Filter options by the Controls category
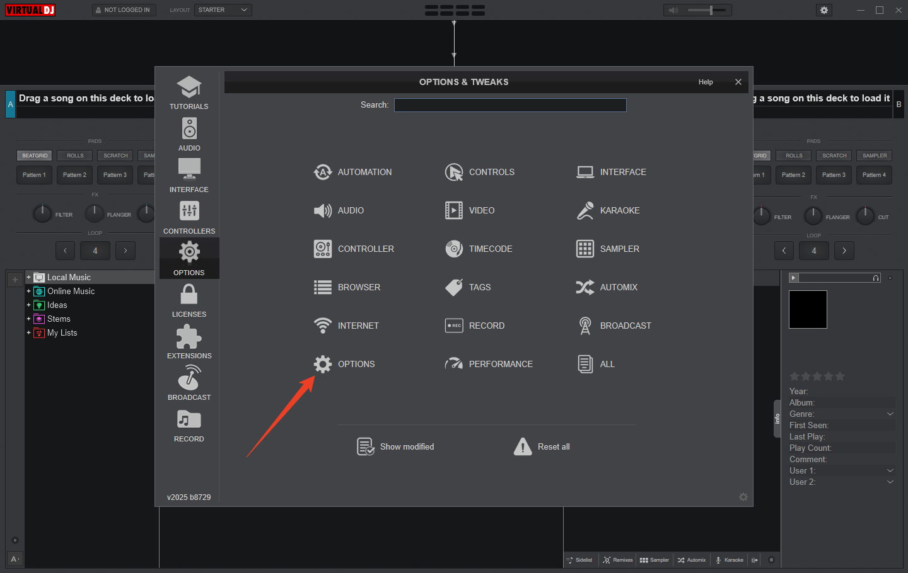 click(480, 172)
